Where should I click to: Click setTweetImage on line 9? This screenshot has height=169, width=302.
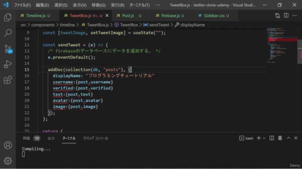click(x=107, y=33)
